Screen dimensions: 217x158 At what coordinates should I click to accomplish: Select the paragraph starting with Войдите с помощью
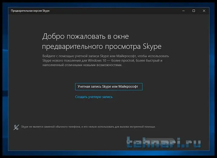coord(105,61)
